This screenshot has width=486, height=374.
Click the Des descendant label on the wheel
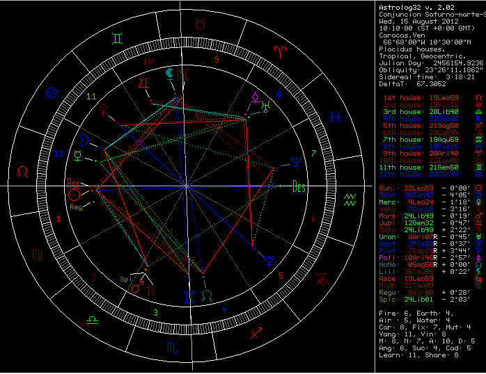click(299, 186)
